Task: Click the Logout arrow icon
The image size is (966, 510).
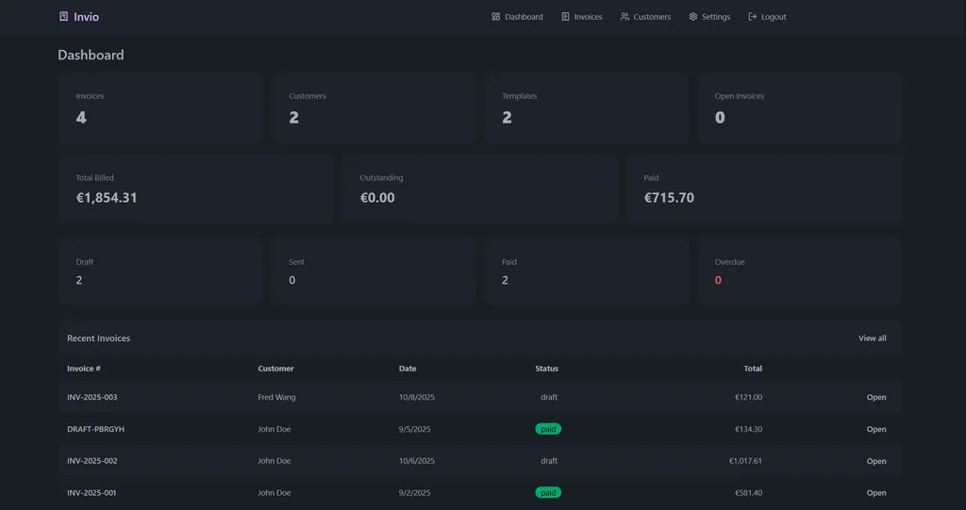Action: (x=753, y=17)
